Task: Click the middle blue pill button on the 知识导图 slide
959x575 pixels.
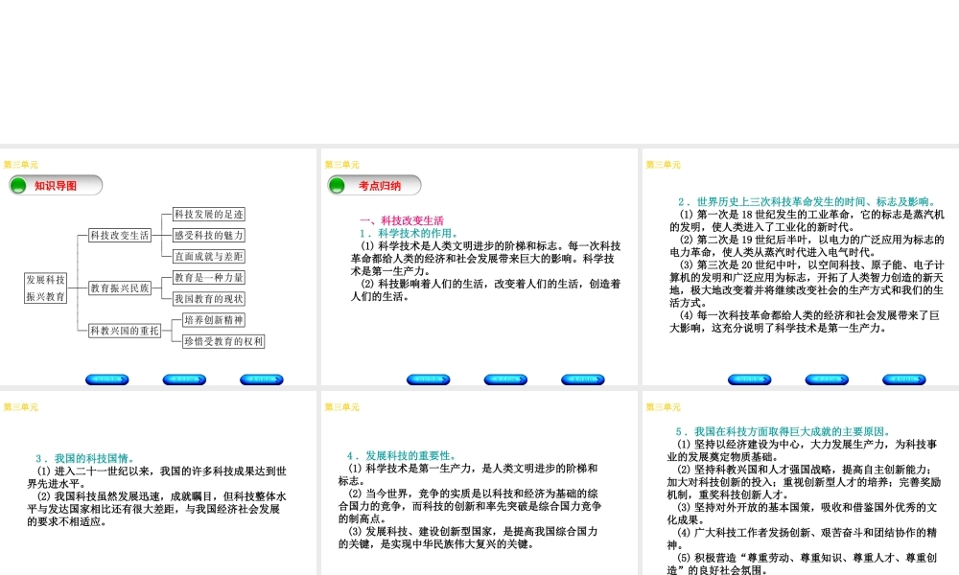Action: (184, 379)
